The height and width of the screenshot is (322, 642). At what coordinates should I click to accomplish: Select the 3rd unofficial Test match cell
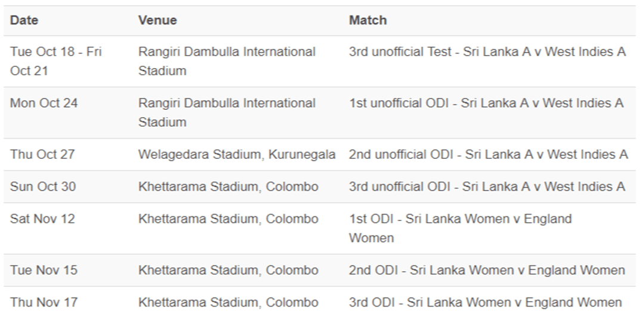point(487,52)
